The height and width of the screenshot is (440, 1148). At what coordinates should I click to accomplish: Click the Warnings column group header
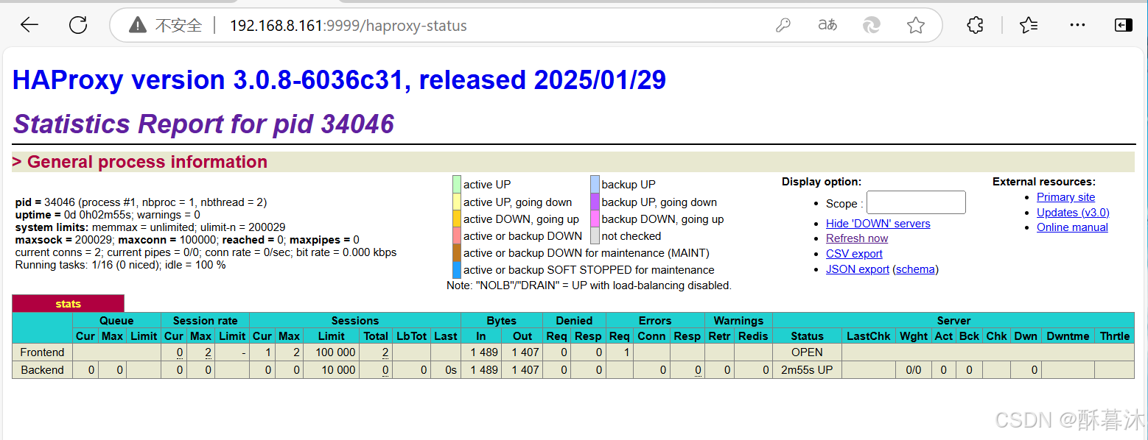(738, 321)
